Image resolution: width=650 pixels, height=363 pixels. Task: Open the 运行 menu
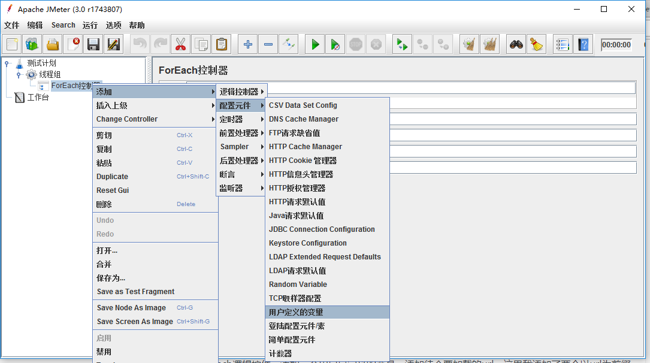(90, 25)
